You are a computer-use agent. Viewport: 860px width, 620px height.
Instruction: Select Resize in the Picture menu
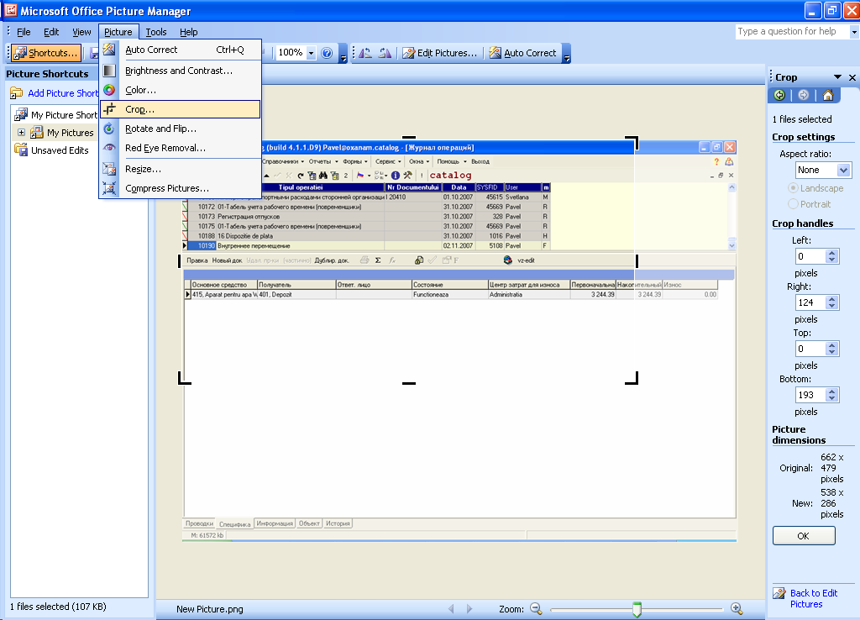pyautogui.click(x=180, y=169)
